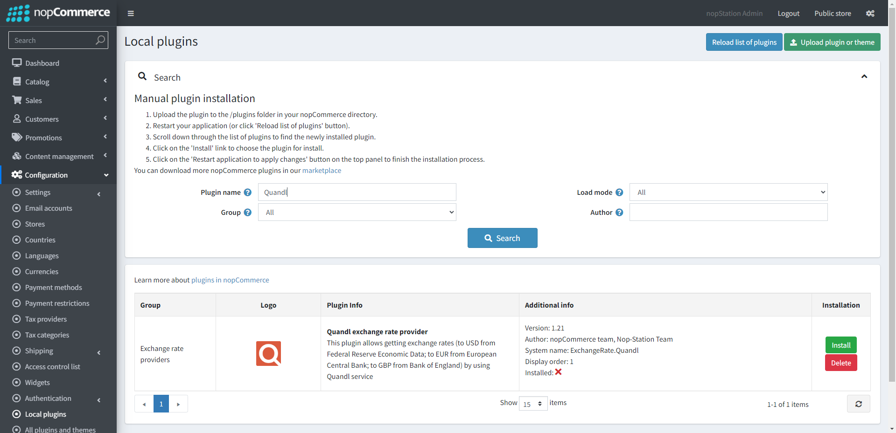
Task: Open Countries in the sidebar
Action: pyautogui.click(x=40, y=240)
